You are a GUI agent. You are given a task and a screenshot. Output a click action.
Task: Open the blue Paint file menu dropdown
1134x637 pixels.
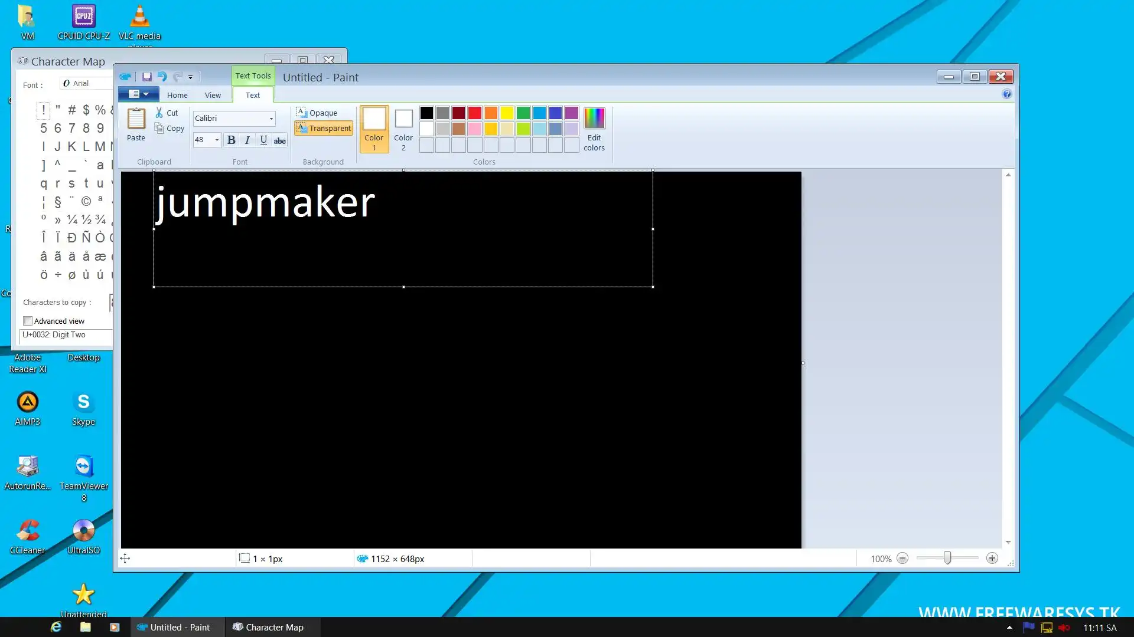pyautogui.click(x=138, y=94)
